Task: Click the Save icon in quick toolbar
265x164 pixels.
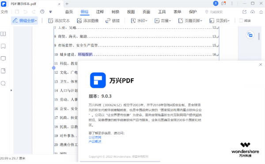Action: [x=17, y=12]
